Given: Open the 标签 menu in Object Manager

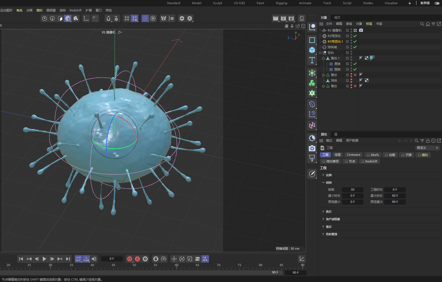Looking at the screenshot, I should coord(369,24).
